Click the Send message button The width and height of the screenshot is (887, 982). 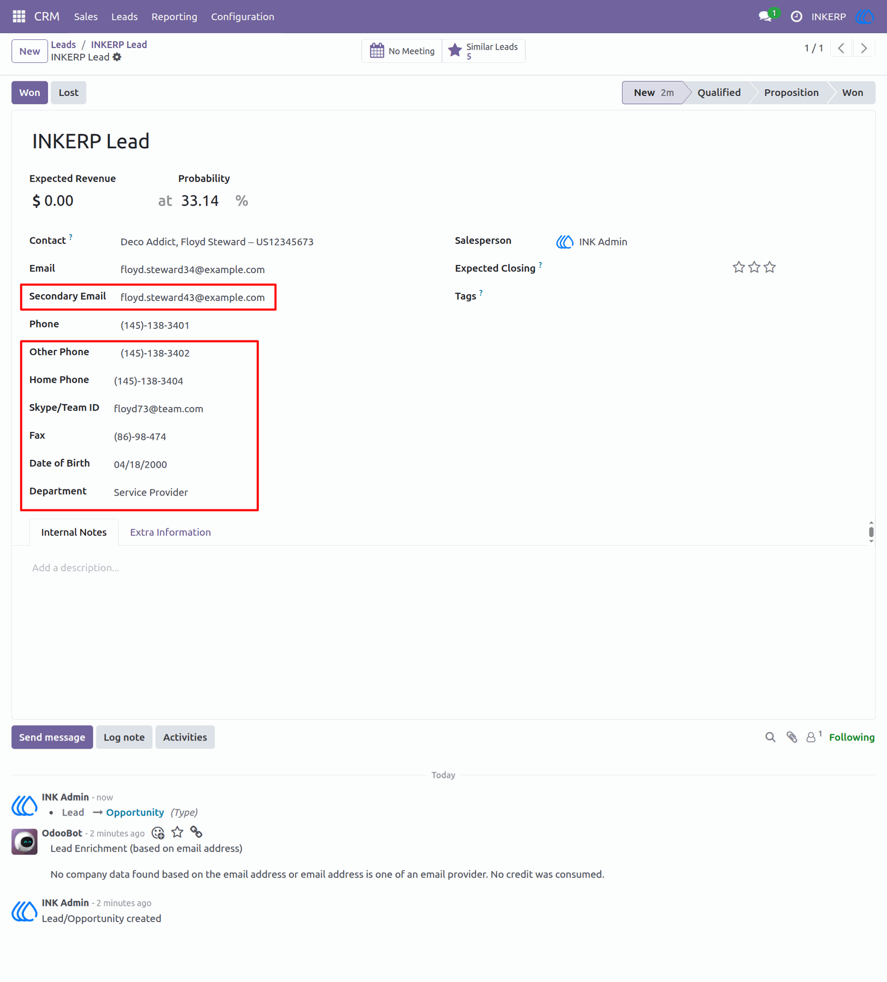(52, 737)
